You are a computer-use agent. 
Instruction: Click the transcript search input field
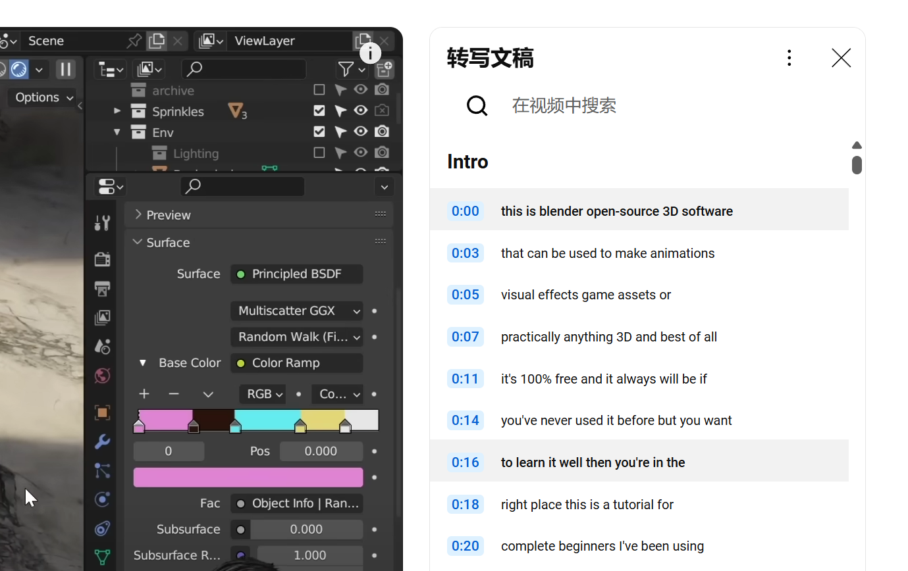[x=658, y=105]
